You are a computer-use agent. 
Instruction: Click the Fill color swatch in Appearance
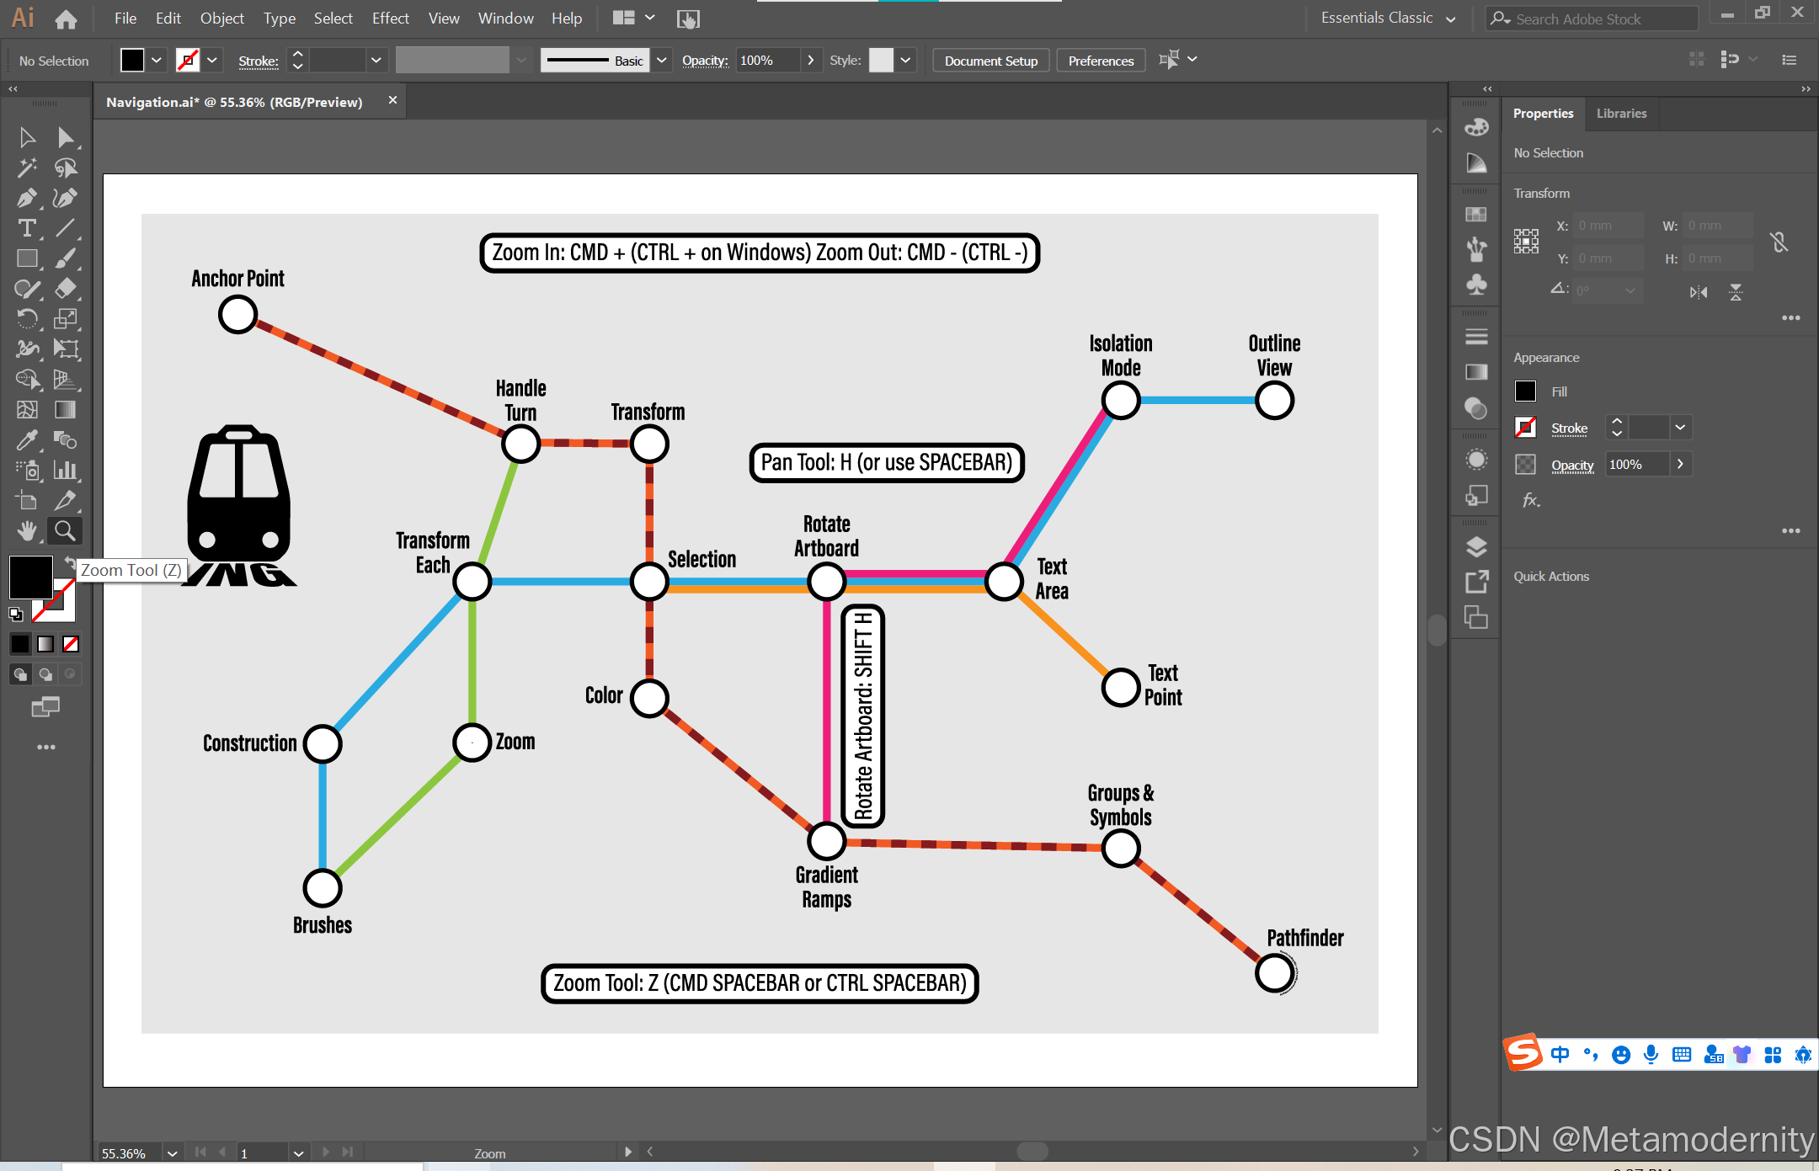(x=1525, y=391)
